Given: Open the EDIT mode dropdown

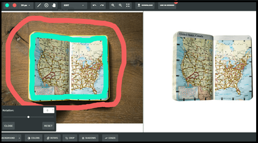Looking at the screenshot, I should click(74, 5).
